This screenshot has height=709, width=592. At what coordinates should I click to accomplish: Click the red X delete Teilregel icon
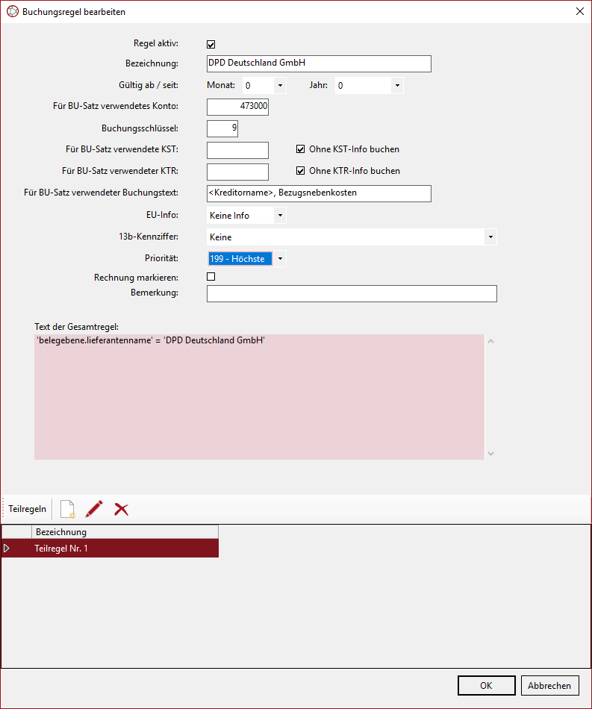121,509
